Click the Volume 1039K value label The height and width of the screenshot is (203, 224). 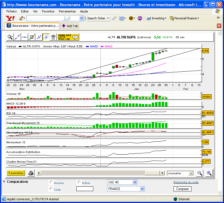[207, 97]
